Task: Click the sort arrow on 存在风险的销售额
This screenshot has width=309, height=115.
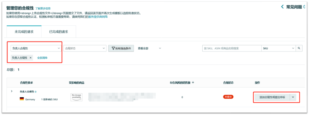Action: click(x=193, y=83)
